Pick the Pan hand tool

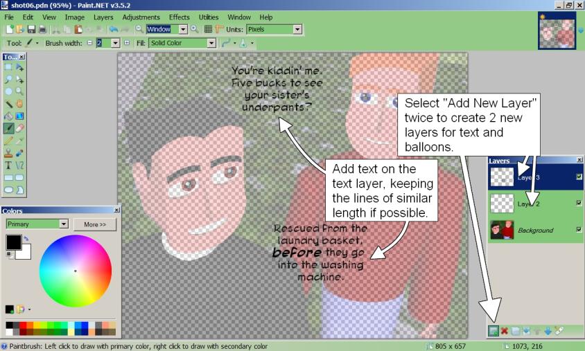19,104
